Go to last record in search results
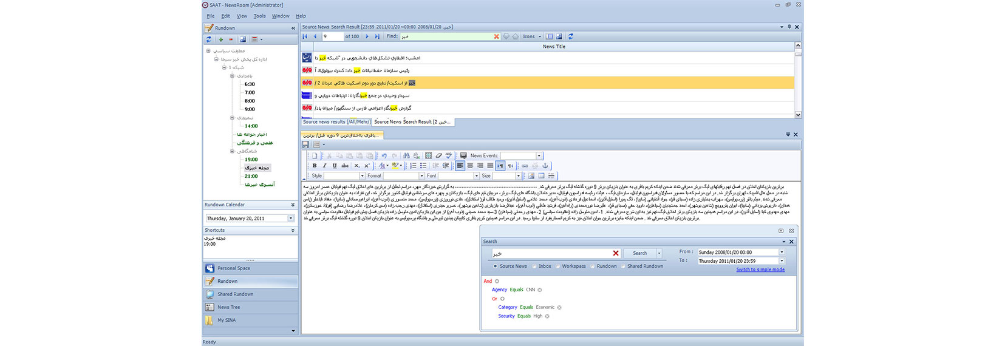The image size is (1002, 346). click(x=377, y=36)
